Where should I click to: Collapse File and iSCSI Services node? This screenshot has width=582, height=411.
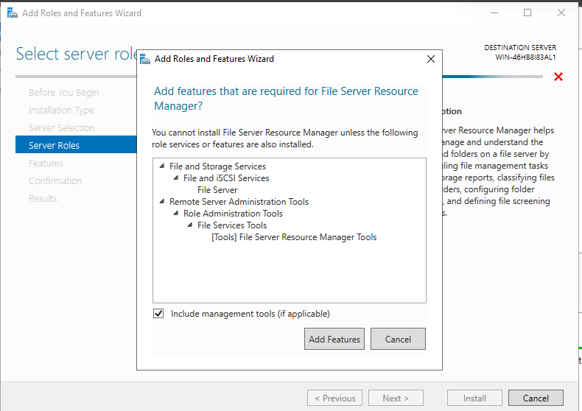[176, 178]
